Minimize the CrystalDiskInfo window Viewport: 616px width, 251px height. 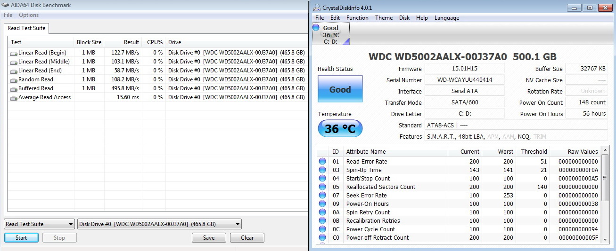[x=574, y=8]
